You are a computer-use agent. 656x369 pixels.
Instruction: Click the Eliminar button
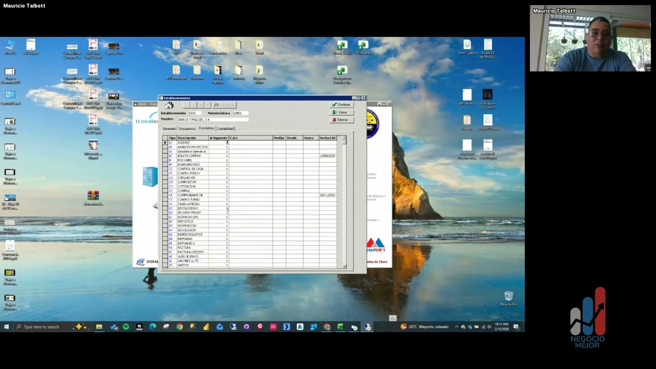[341, 120]
